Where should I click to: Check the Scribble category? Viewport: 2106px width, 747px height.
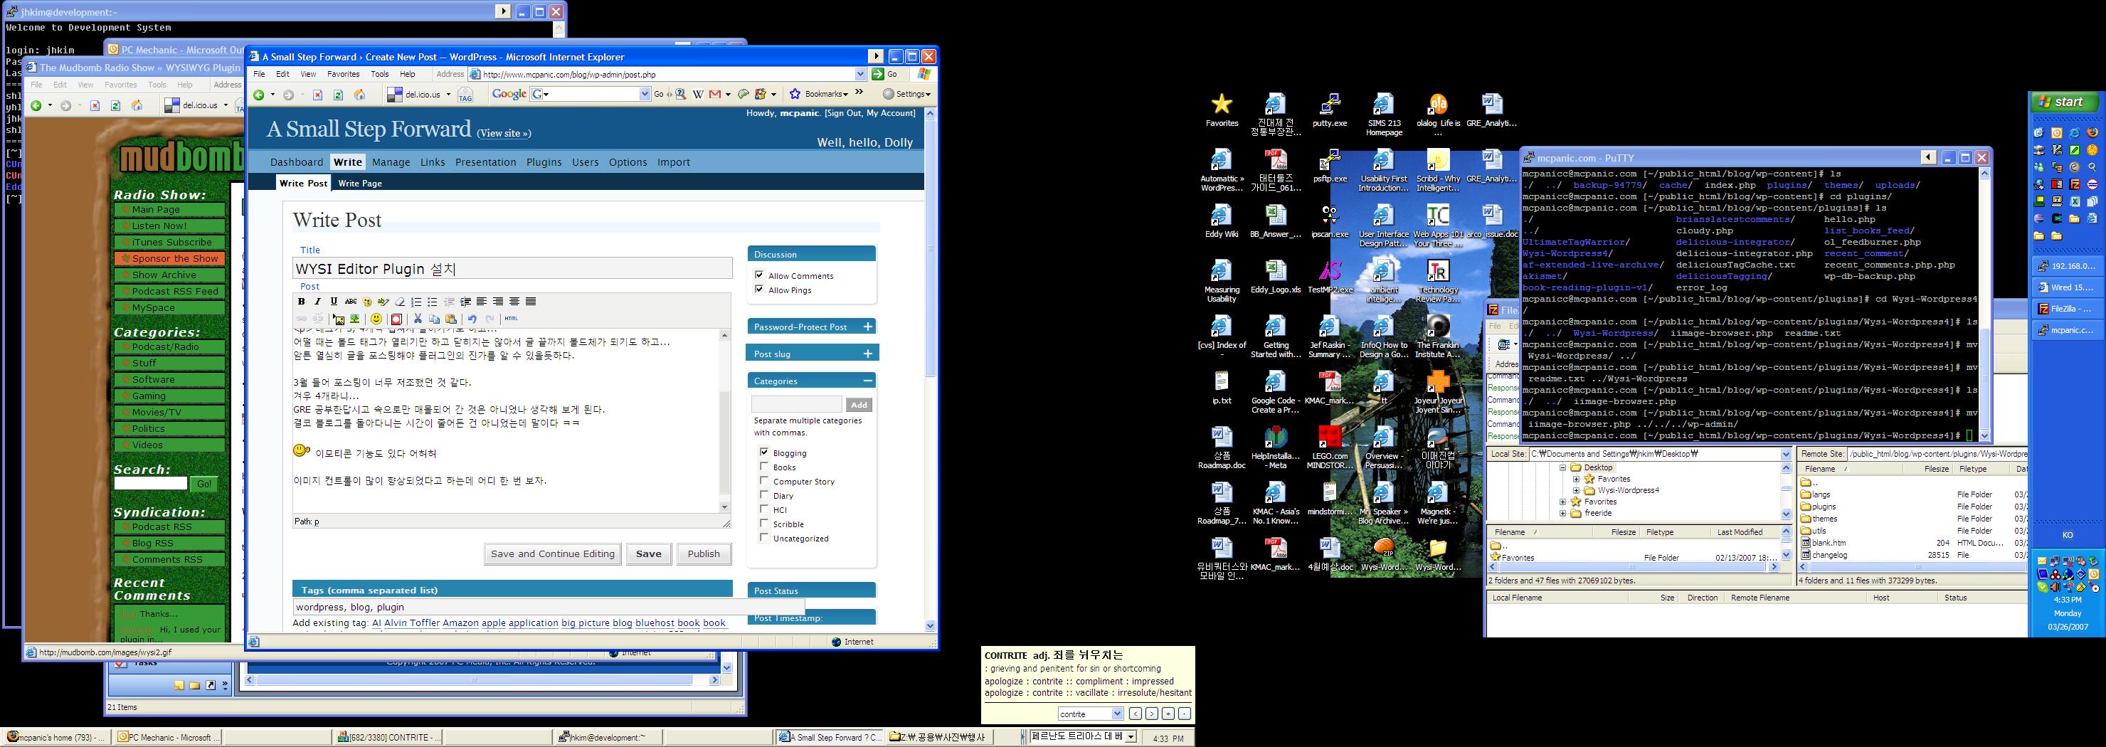pyautogui.click(x=764, y=523)
